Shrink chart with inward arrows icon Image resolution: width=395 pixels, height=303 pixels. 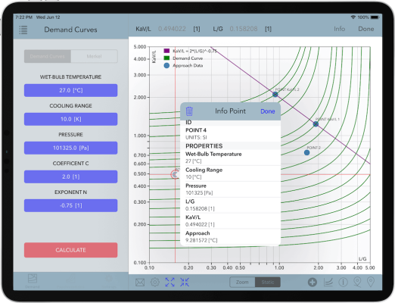(185, 282)
